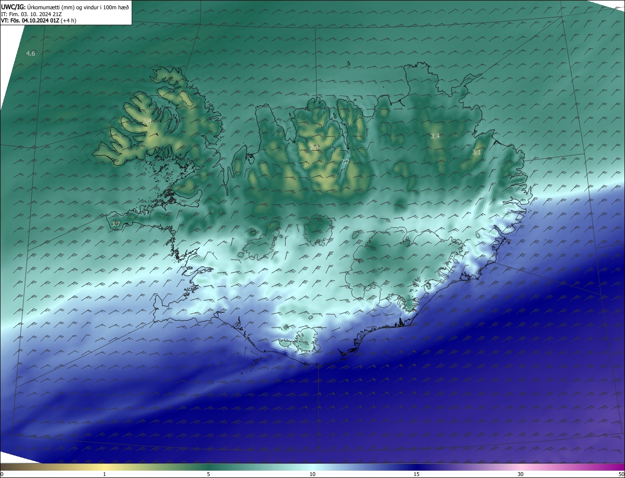Click the color scale tick labelled 15
Screen dimensions: 625x478
[x=417, y=474]
